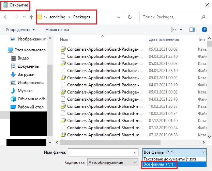This screenshot has height=171, width=212.
Task: Click the Музыка note icon
Action: (x=13, y=91)
